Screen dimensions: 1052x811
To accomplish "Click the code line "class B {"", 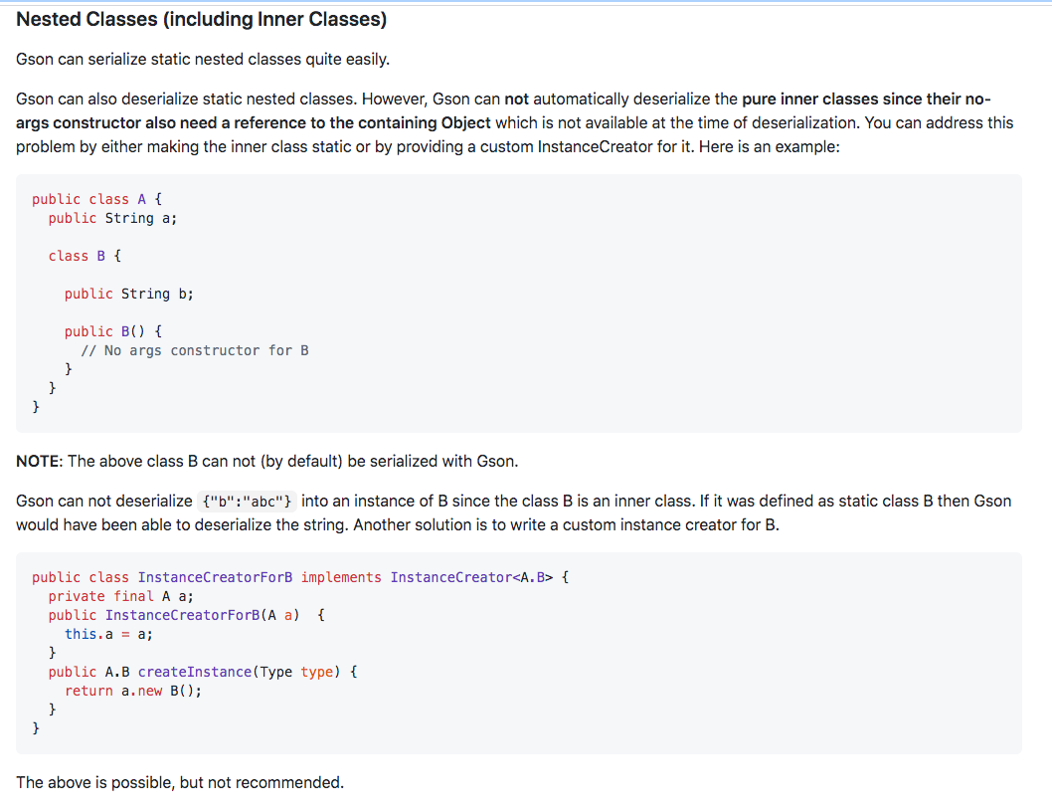I will click(x=85, y=256).
